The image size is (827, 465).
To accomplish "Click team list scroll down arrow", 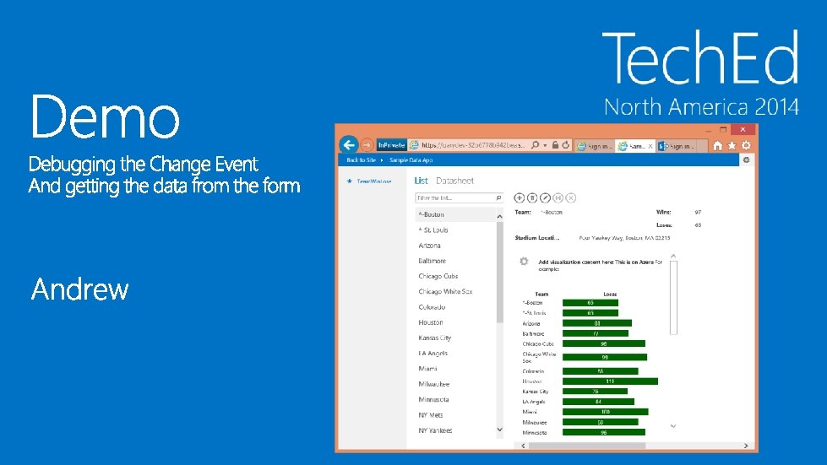I will (x=499, y=430).
